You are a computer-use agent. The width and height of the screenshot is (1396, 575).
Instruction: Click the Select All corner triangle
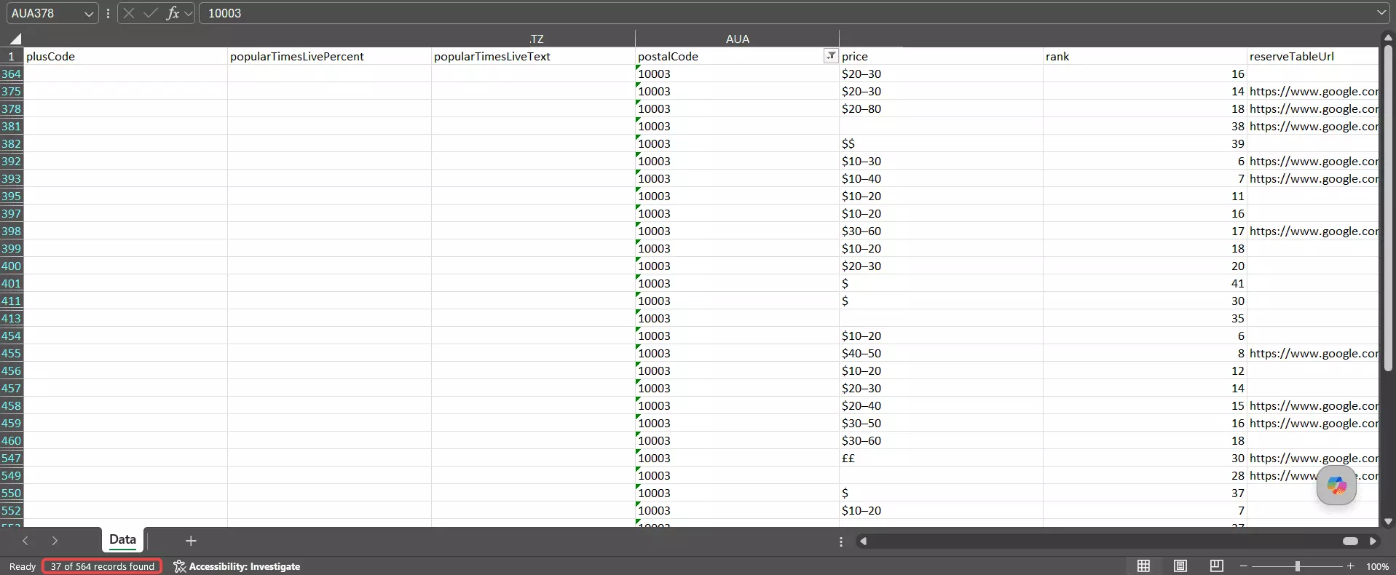pyautogui.click(x=15, y=39)
